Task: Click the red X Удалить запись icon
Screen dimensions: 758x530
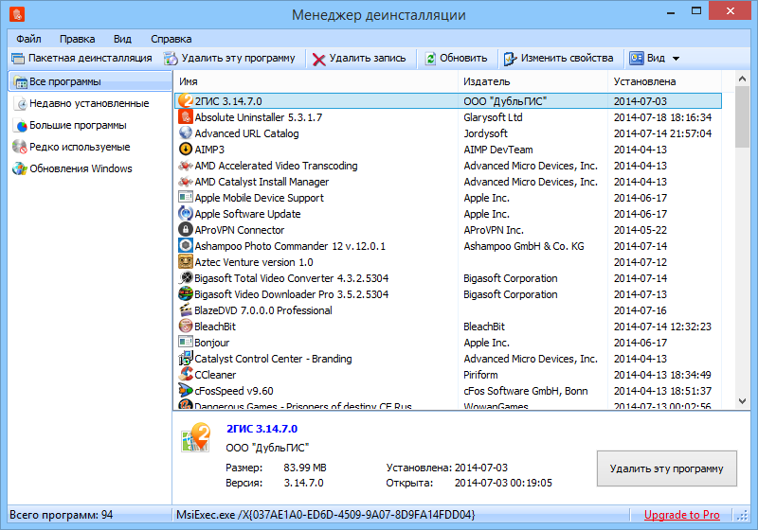Action: pos(319,59)
